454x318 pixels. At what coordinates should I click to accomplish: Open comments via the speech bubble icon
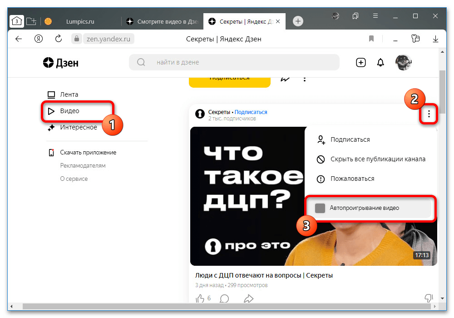(x=224, y=298)
